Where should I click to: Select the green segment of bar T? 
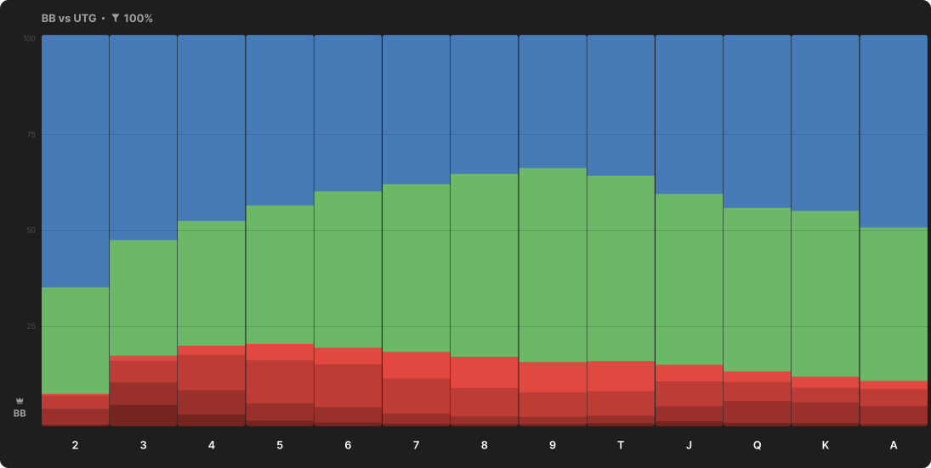621,268
